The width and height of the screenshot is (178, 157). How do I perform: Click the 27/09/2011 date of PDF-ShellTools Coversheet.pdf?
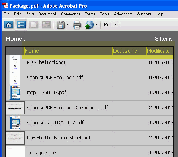161,138
